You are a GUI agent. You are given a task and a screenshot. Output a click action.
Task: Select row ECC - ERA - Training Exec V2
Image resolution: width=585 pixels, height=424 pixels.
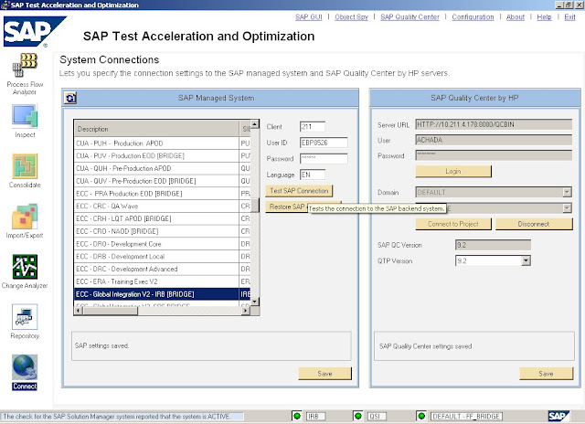pos(163,281)
